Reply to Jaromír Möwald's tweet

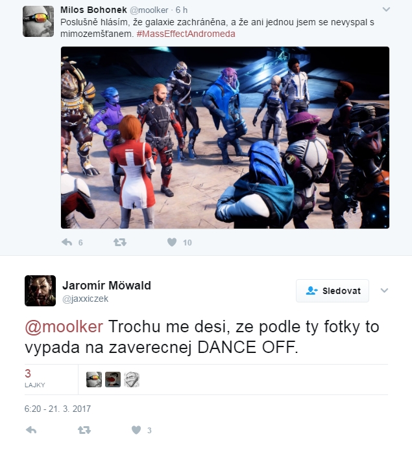[x=31, y=430]
